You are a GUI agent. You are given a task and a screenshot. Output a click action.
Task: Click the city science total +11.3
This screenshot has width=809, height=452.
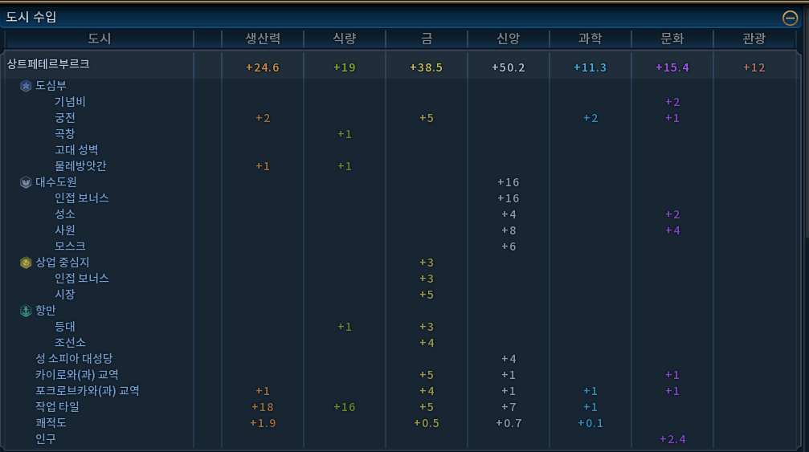tap(590, 67)
